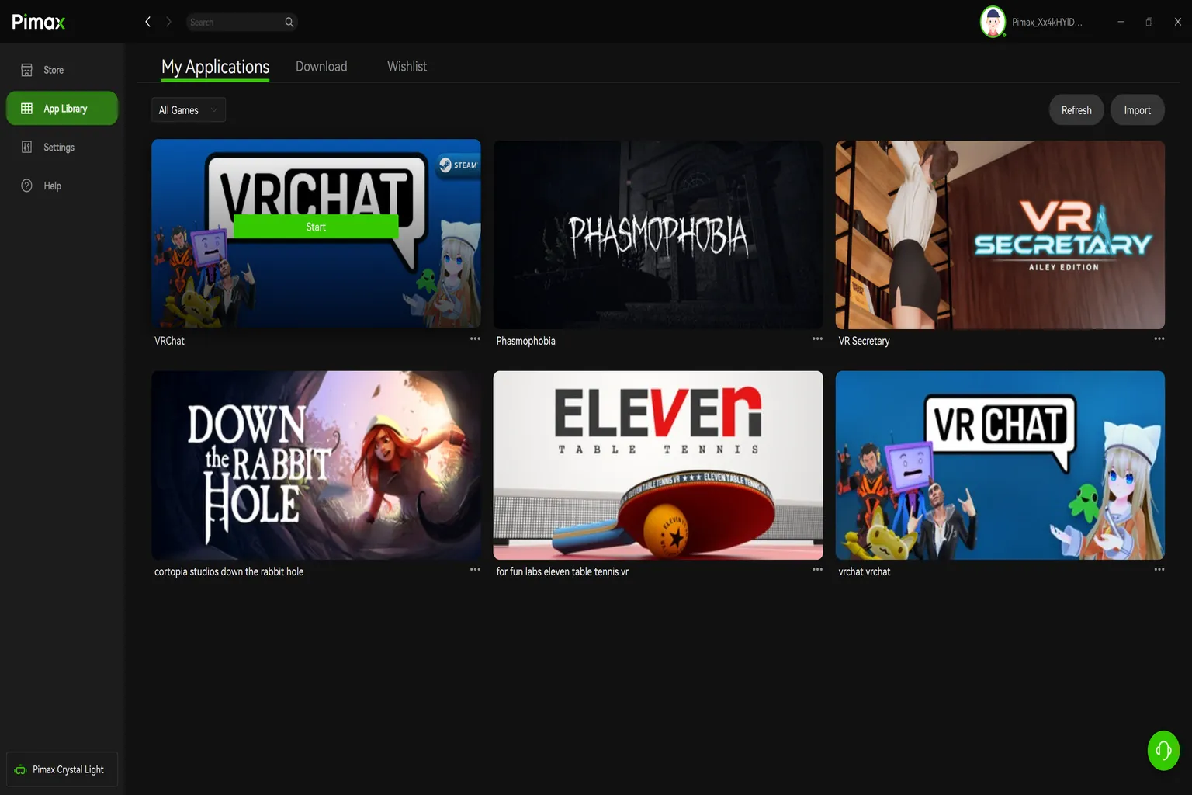Click the headset icon beside Crystal Light
Image resolution: width=1192 pixels, height=795 pixels.
pos(21,769)
